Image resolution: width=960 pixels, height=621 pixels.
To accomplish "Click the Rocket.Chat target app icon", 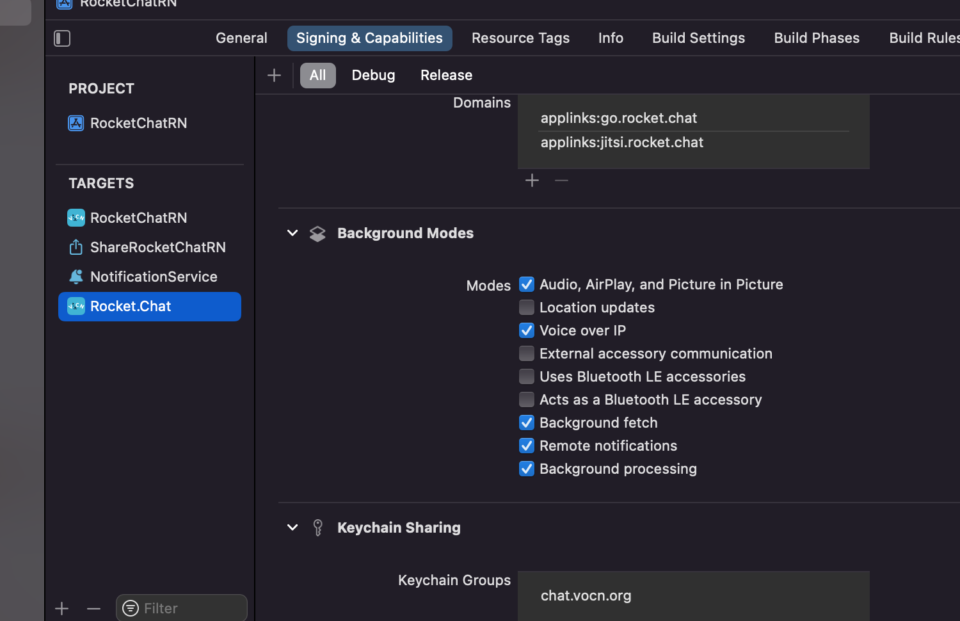I will (x=76, y=307).
